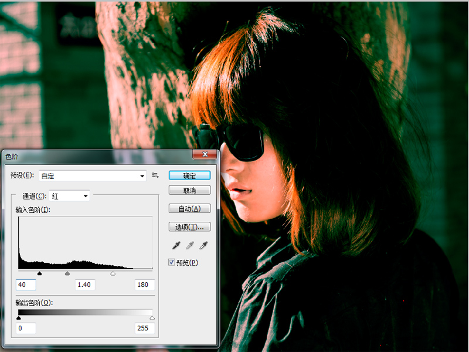Expand the 预设 preset dropdown
The image size is (469, 352).
[142, 175]
